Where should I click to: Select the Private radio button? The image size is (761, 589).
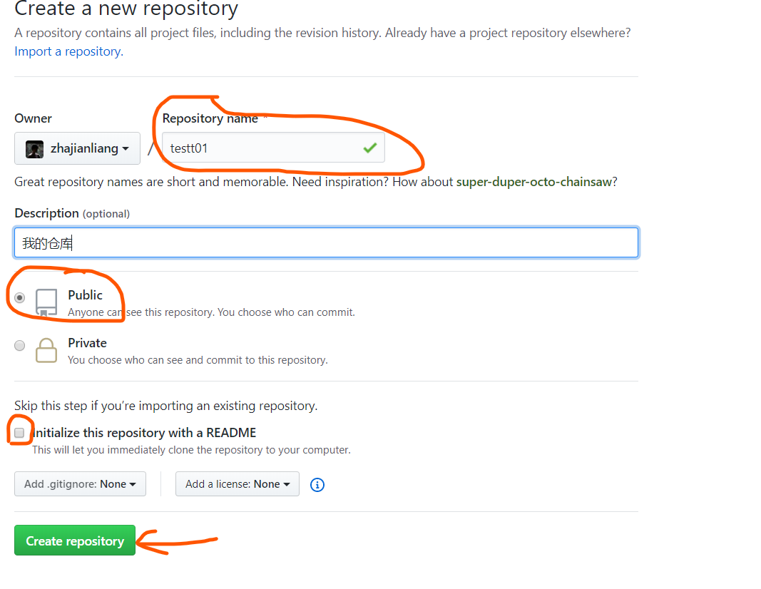[x=19, y=345]
